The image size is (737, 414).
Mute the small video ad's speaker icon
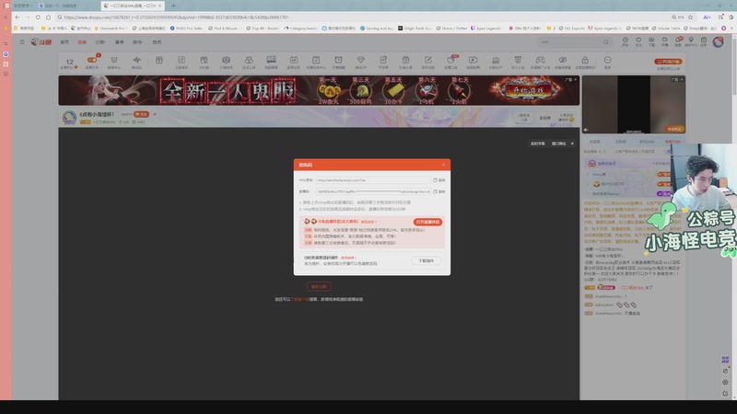coord(586,130)
